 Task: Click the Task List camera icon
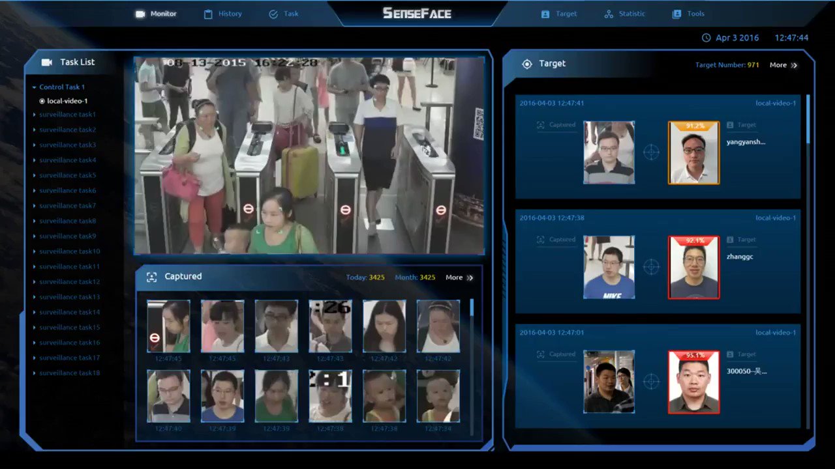click(47, 62)
